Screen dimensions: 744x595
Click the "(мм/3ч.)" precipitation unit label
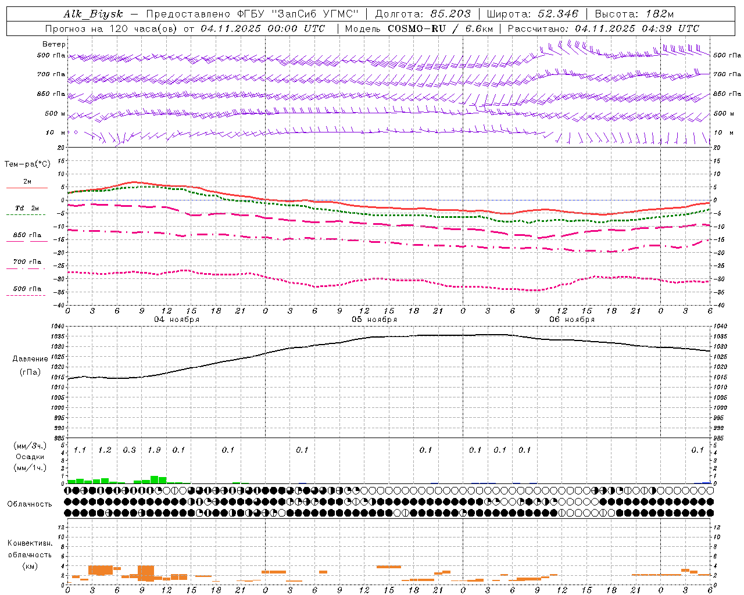pyautogui.click(x=30, y=446)
